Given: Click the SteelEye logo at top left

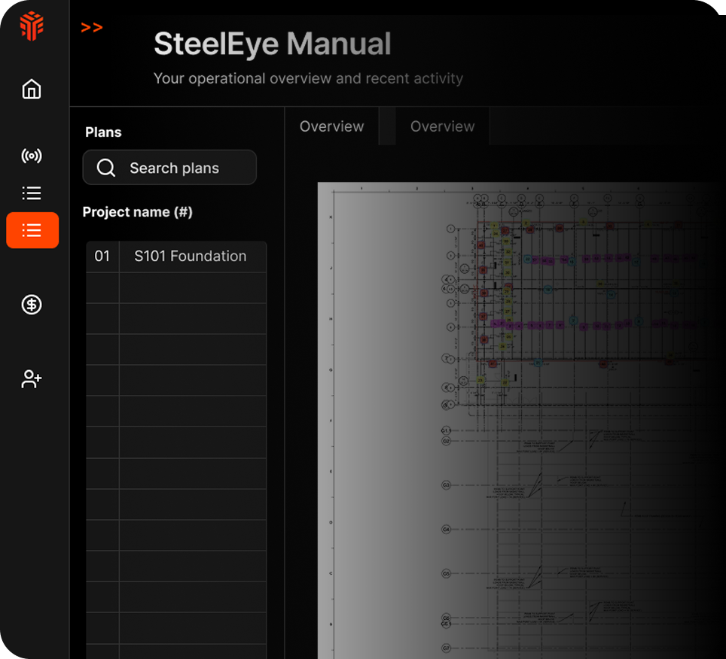Looking at the screenshot, I should pos(31,26).
